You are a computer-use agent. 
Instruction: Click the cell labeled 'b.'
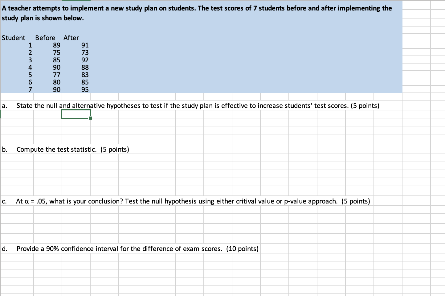[4, 149]
